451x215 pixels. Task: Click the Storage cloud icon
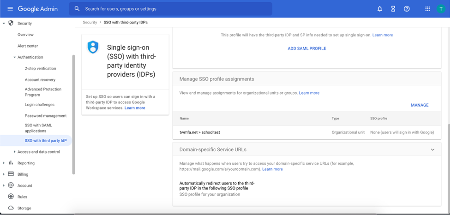tap(11, 208)
